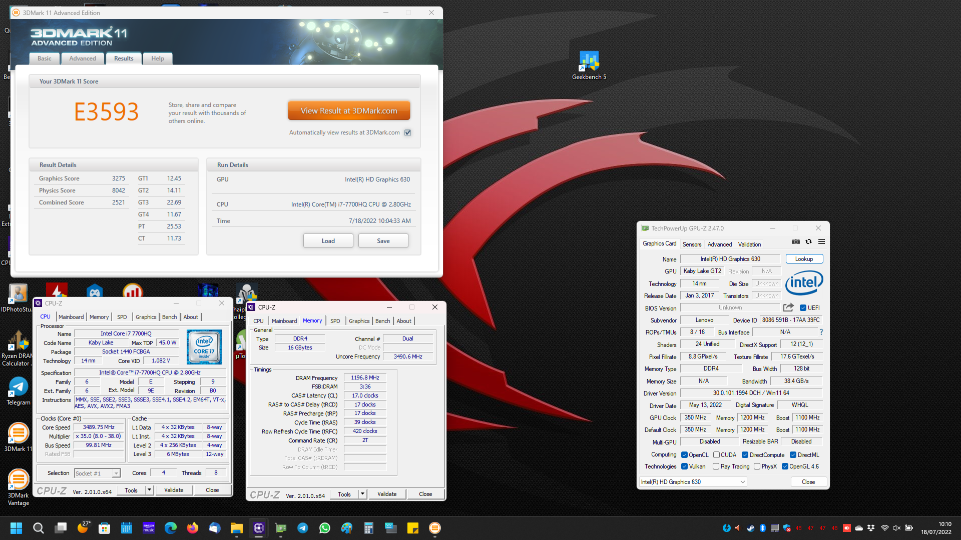
Task: Toggle UEFI checkbox in GPU-Z
Action: [x=803, y=308]
